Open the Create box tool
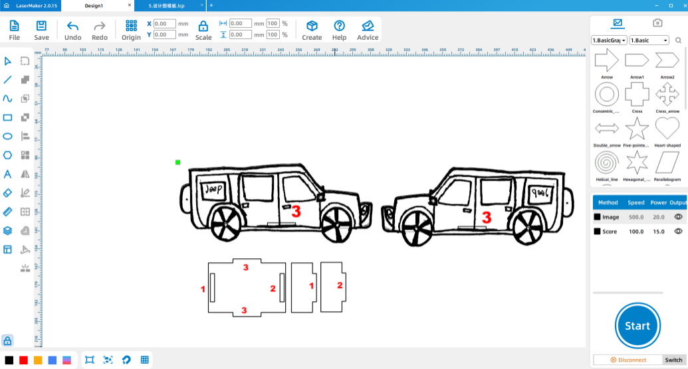688x369 pixels. pyautogui.click(x=312, y=31)
